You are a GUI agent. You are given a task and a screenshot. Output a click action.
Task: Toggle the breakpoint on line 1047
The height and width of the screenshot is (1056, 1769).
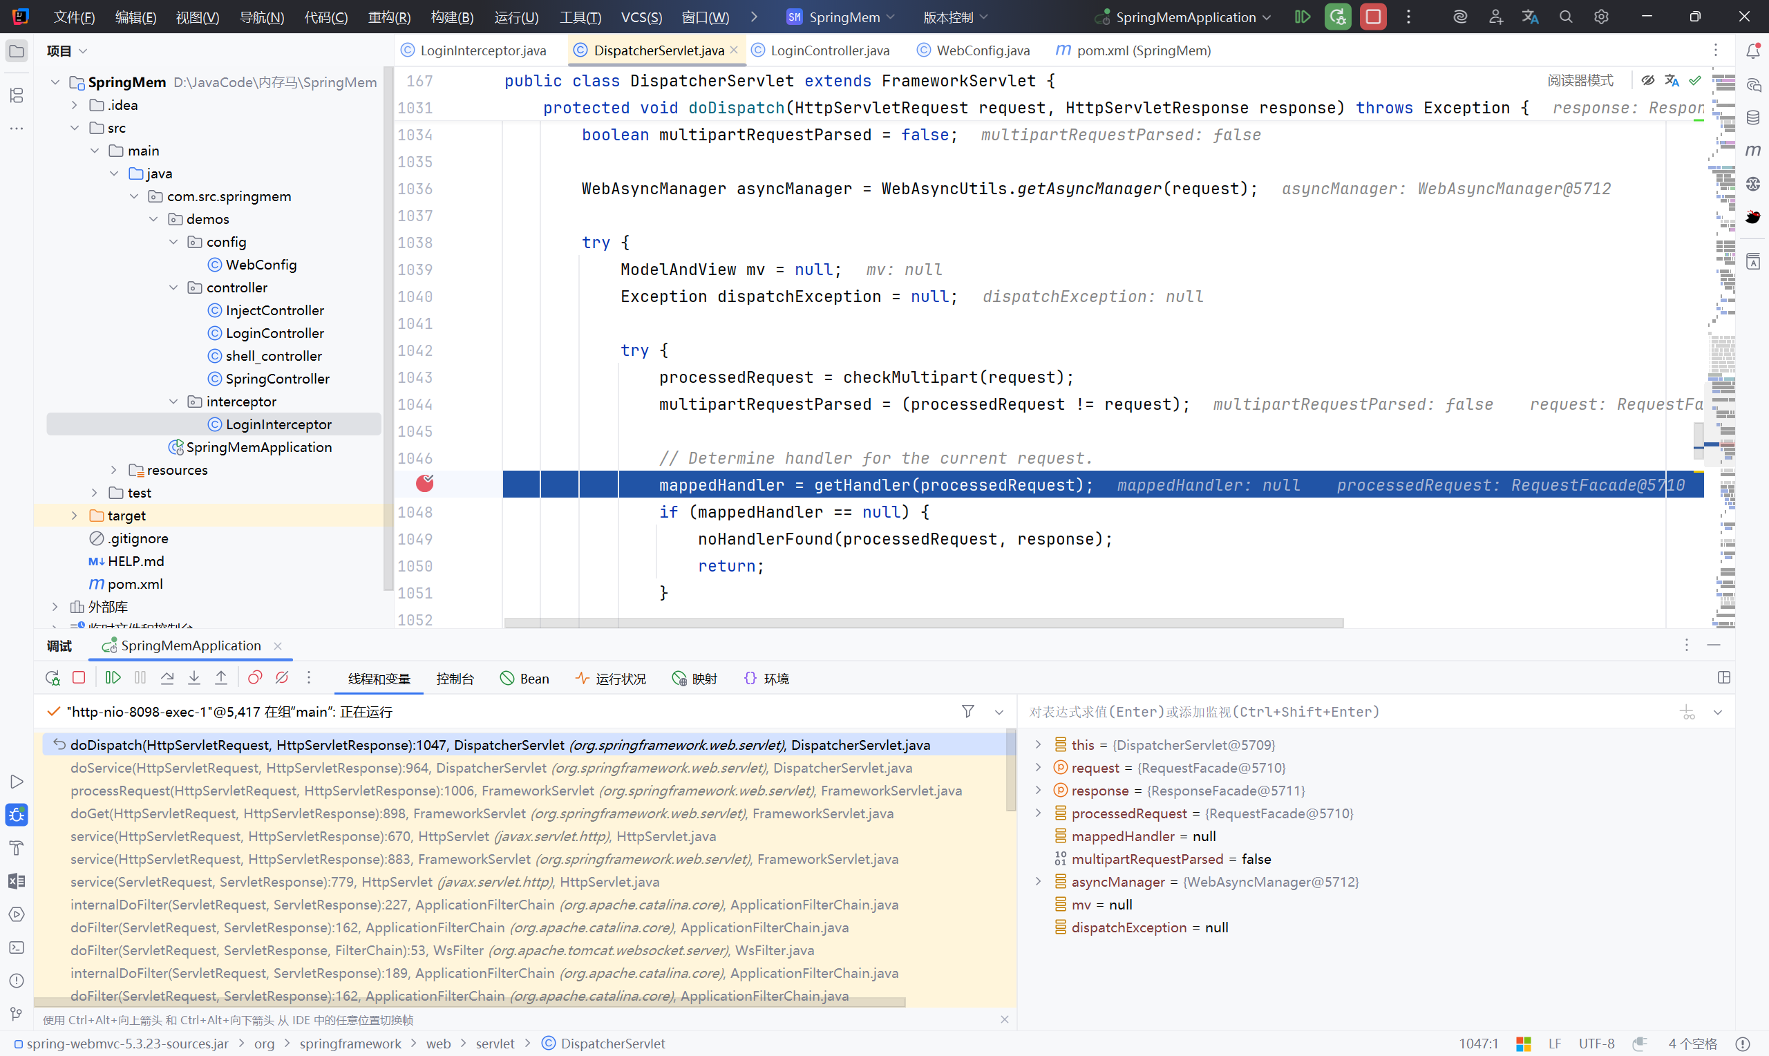pos(425,484)
